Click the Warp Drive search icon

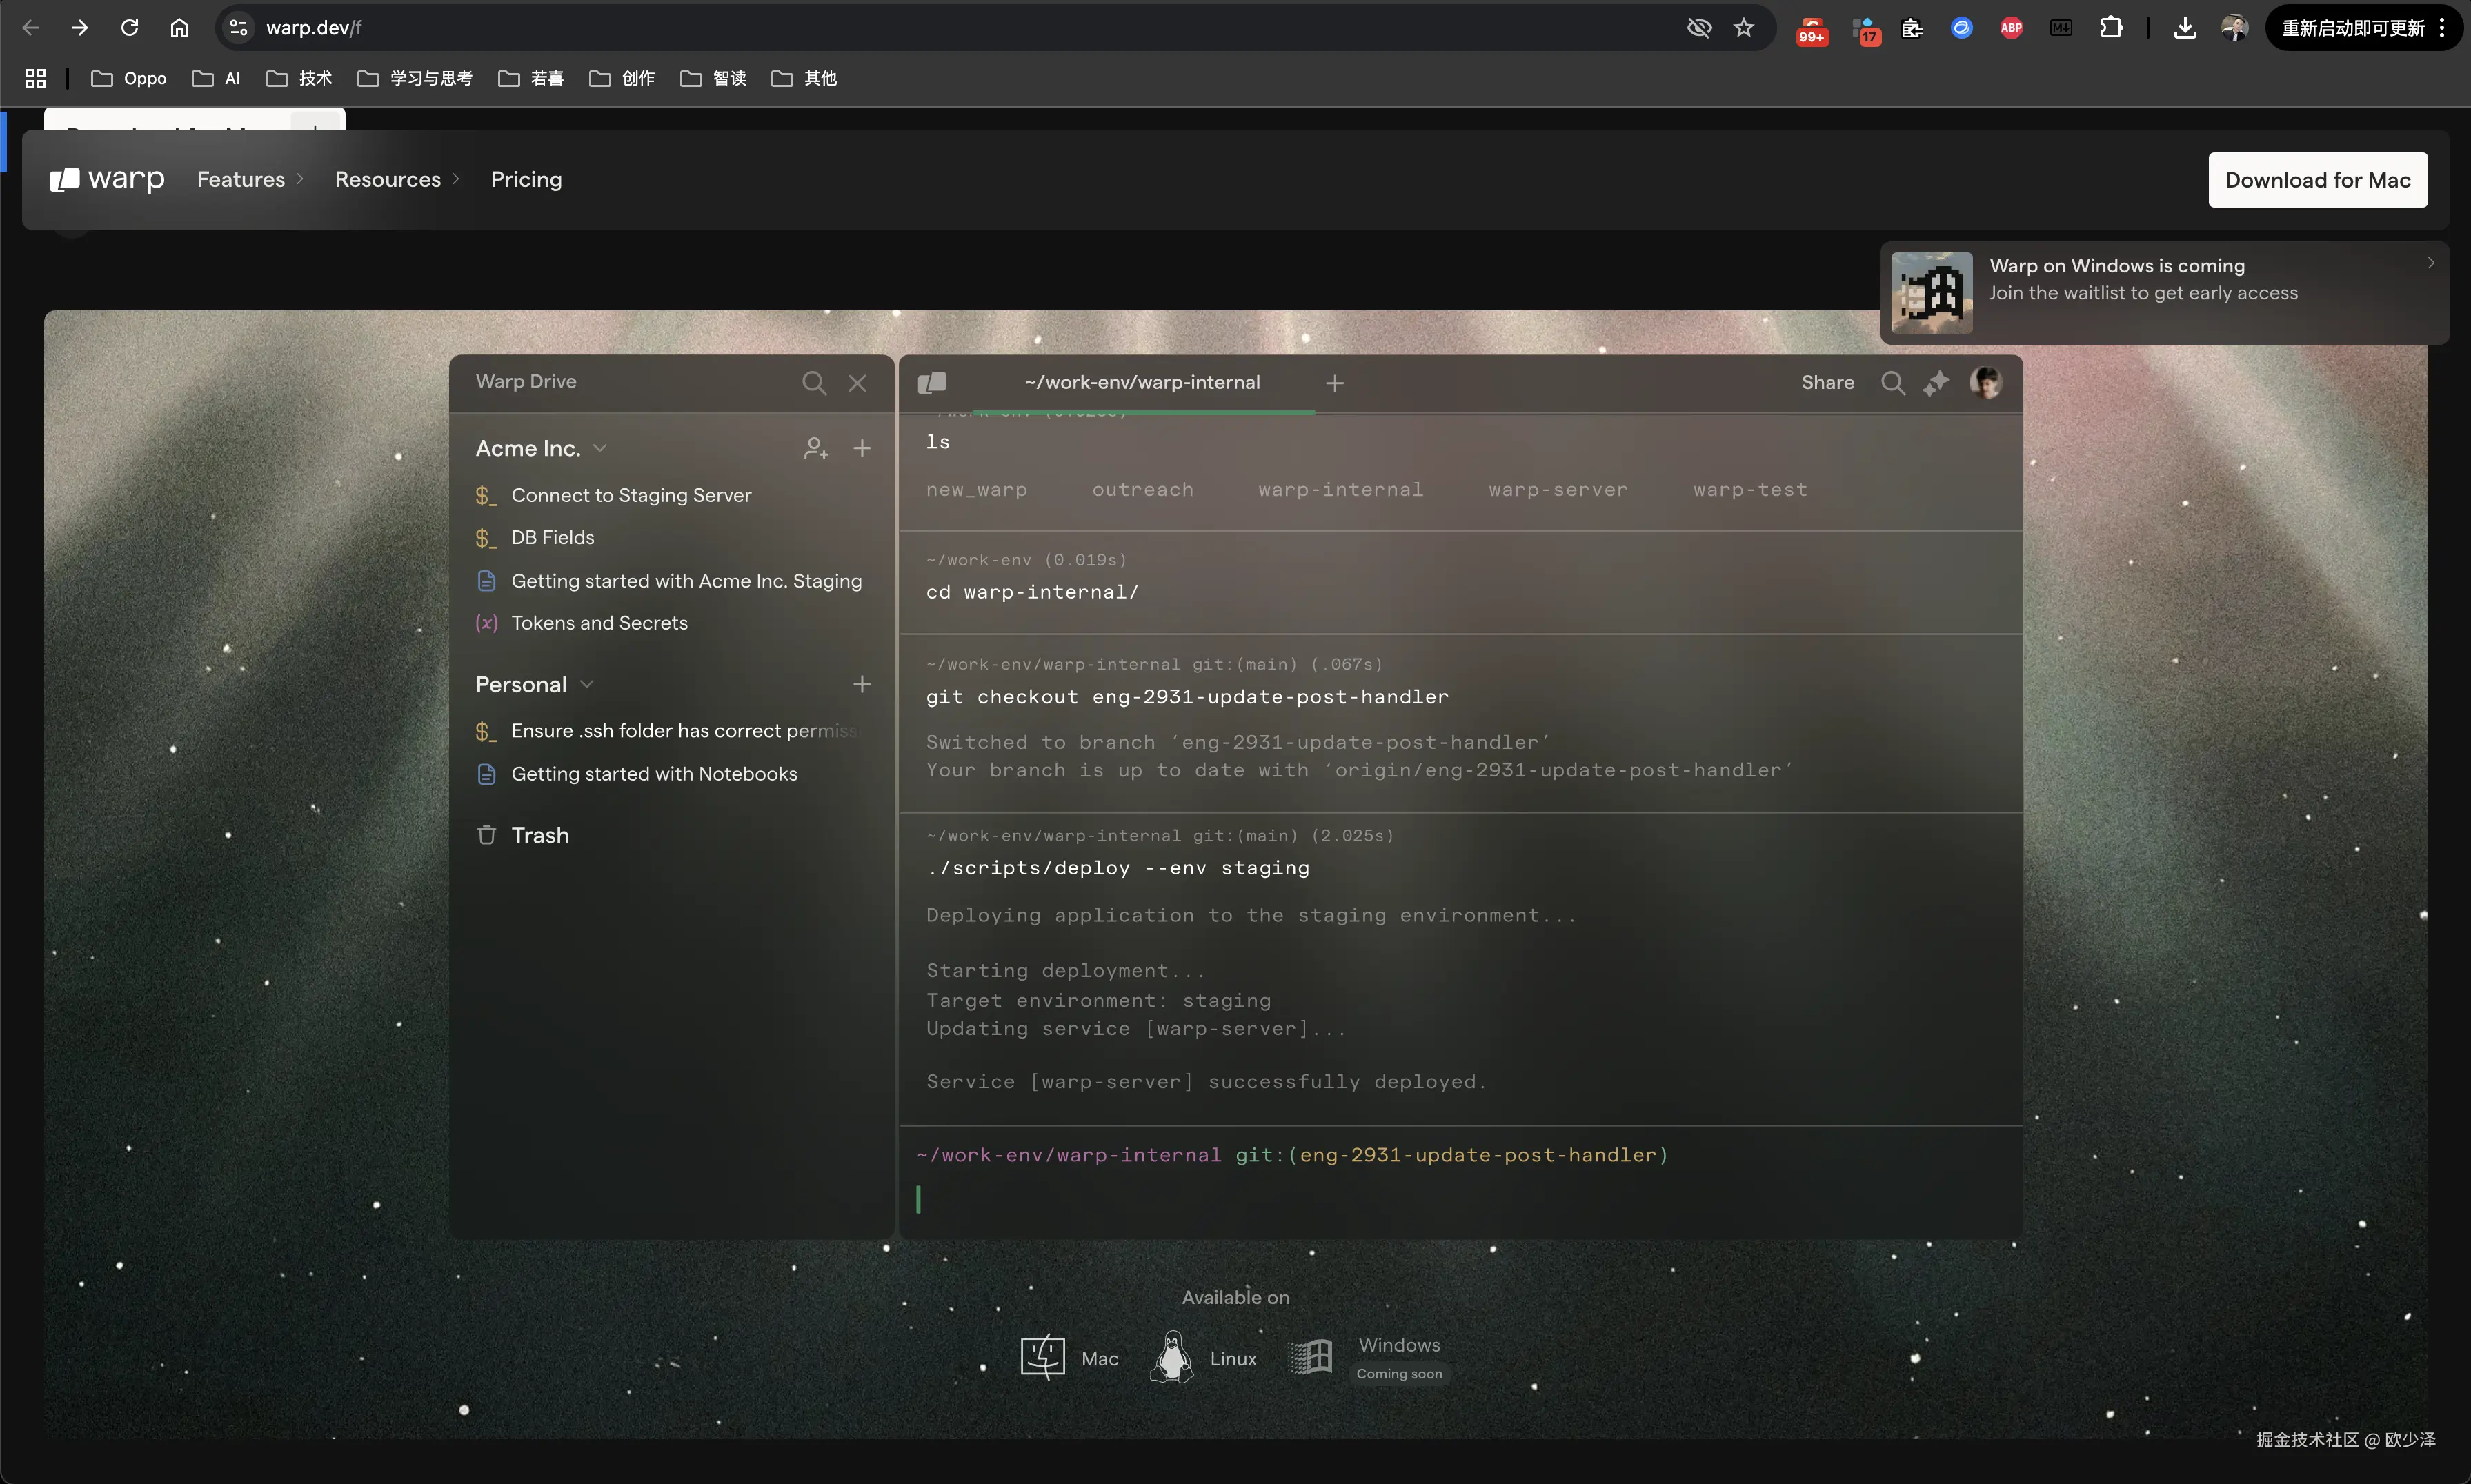[813, 383]
